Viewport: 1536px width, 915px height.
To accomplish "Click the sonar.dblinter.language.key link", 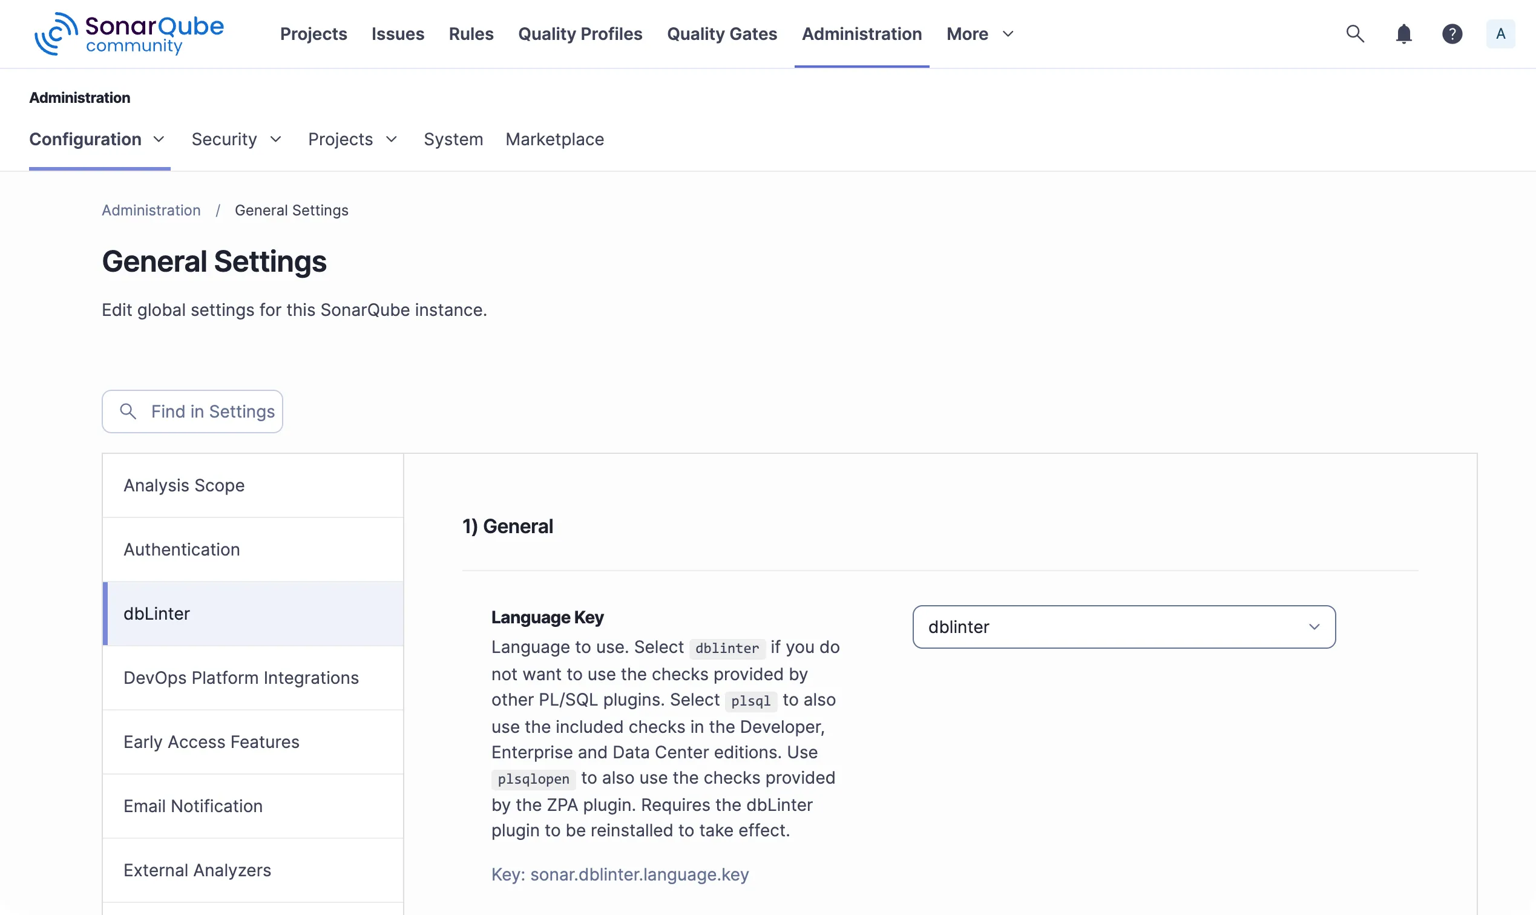I will [639, 874].
